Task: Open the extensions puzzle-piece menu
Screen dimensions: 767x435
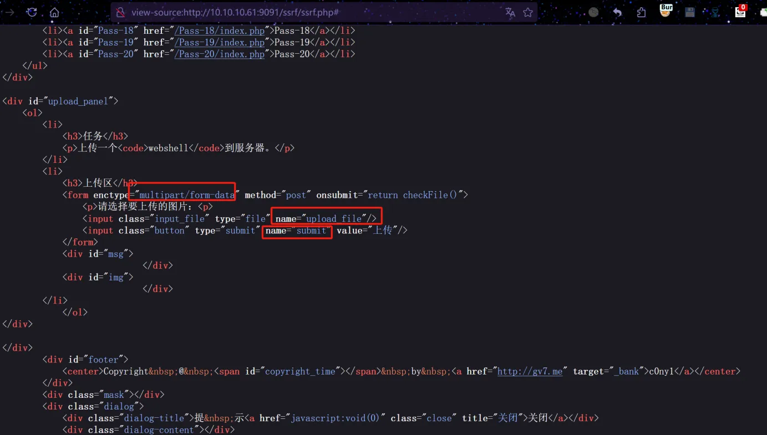Action: point(641,12)
